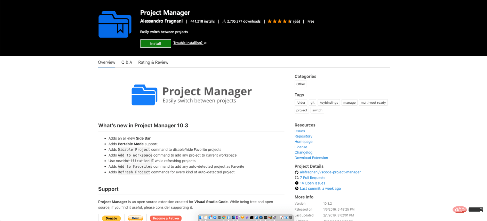Click the manage tag

pyautogui.click(x=349, y=103)
